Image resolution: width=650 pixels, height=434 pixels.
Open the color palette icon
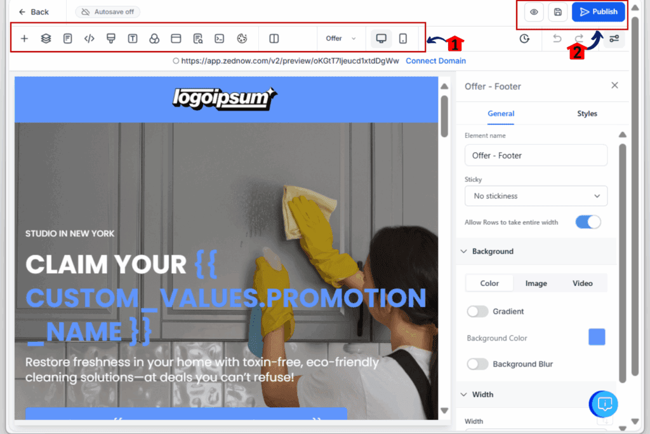[x=242, y=39]
